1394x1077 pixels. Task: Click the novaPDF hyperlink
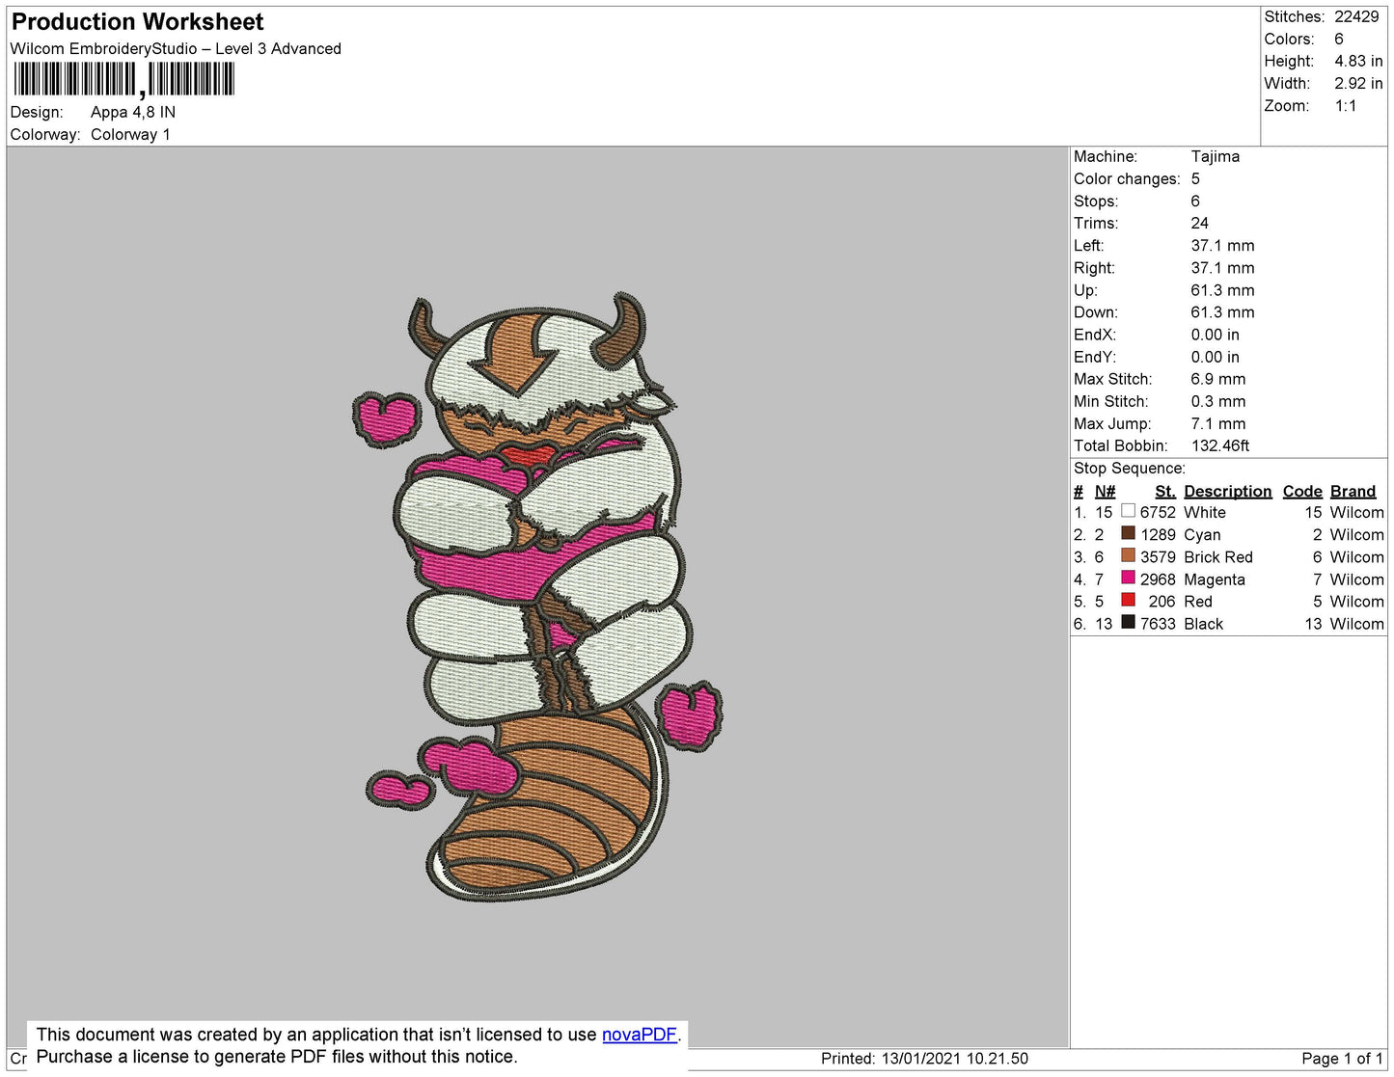tap(640, 1035)
